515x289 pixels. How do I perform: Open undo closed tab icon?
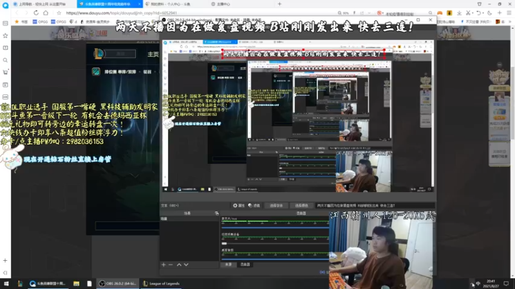coord(479,13)
